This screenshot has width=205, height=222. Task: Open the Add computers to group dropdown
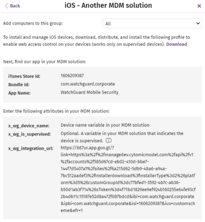coord(152,24)
